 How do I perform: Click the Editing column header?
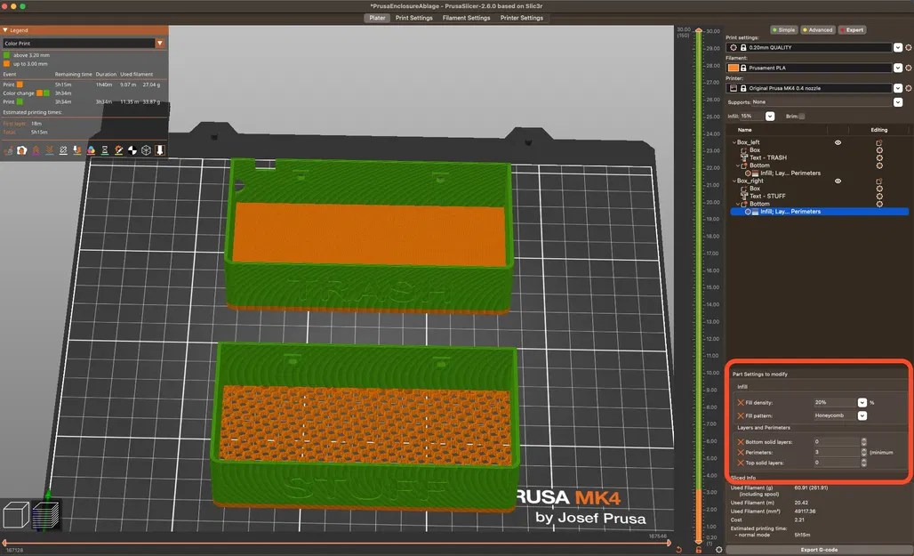pos(879,130)
